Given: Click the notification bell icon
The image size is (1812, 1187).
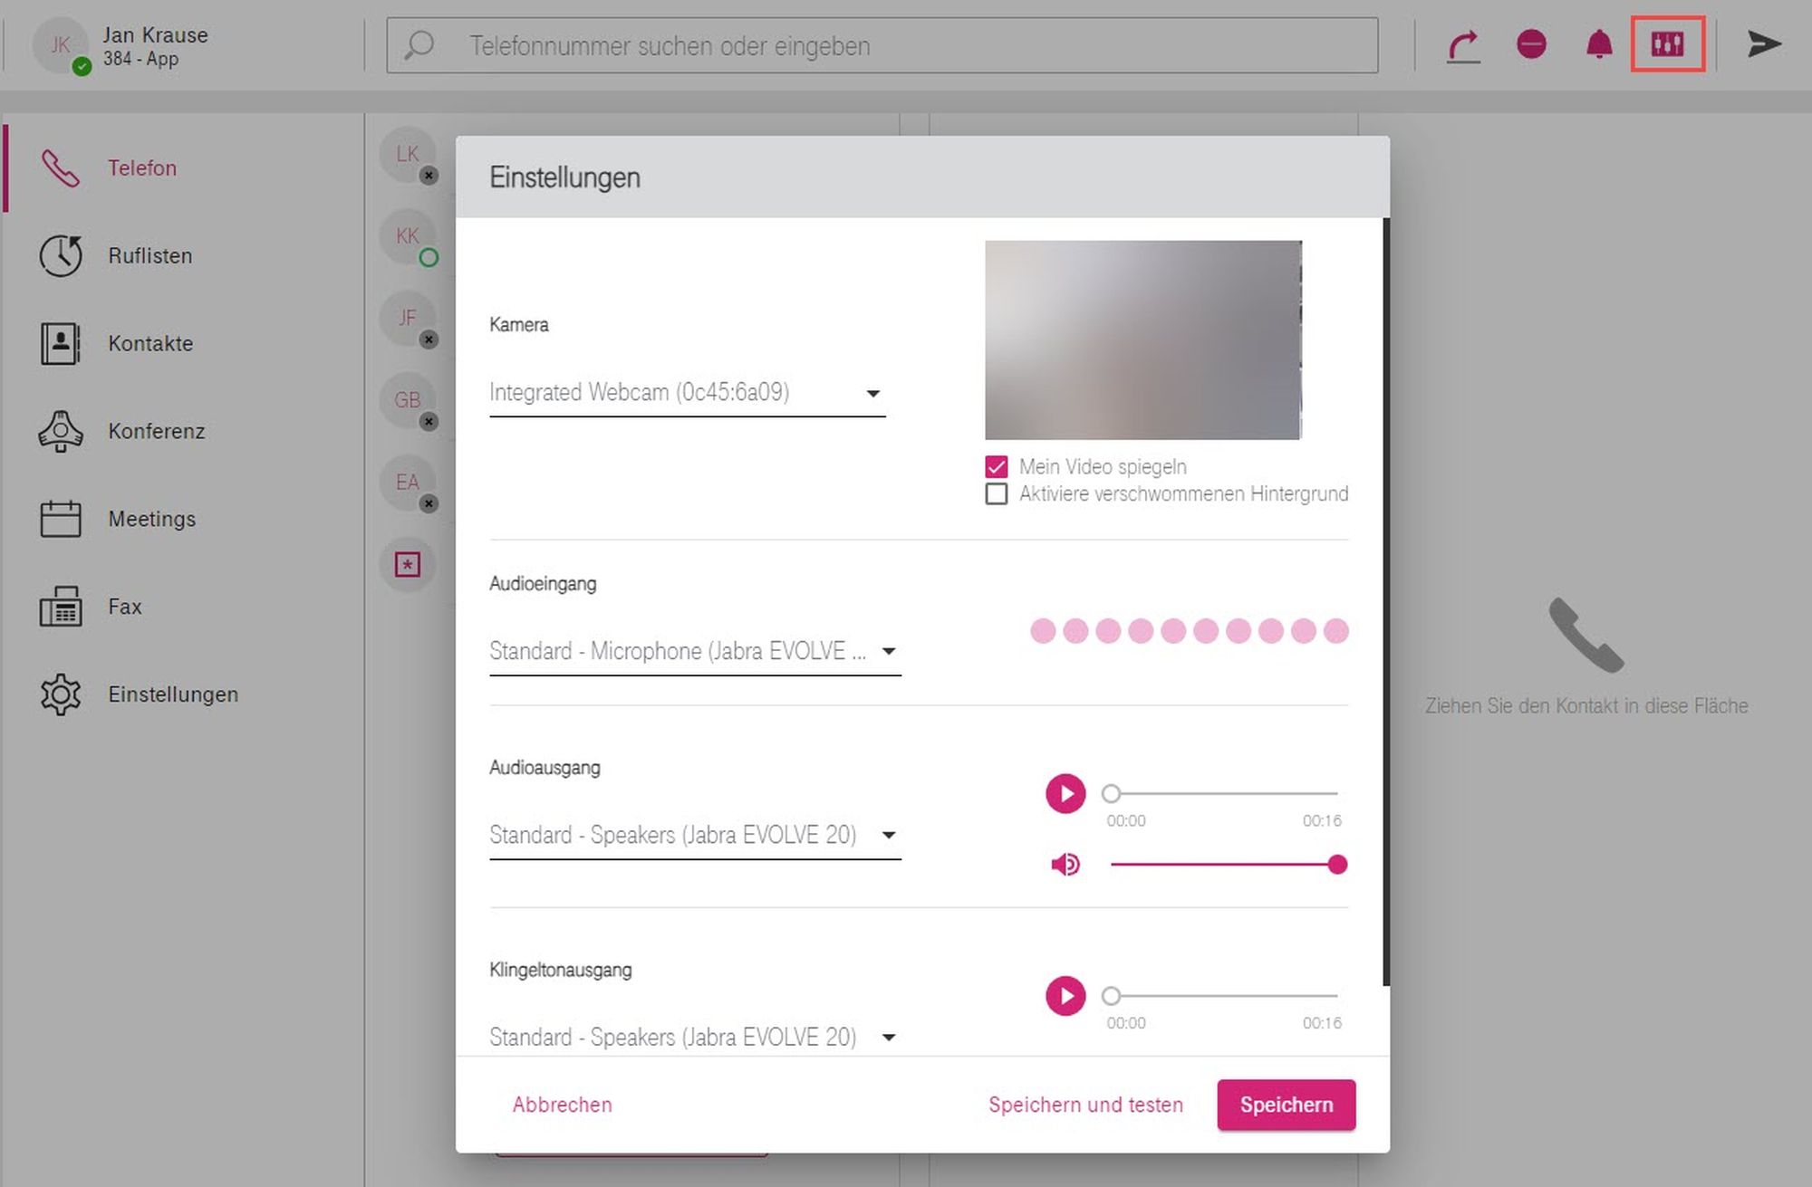Looking at the screenshot, I should point(1599,44).
